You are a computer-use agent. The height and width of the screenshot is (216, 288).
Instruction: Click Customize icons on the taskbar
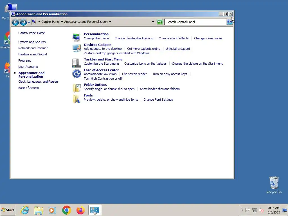145,64
